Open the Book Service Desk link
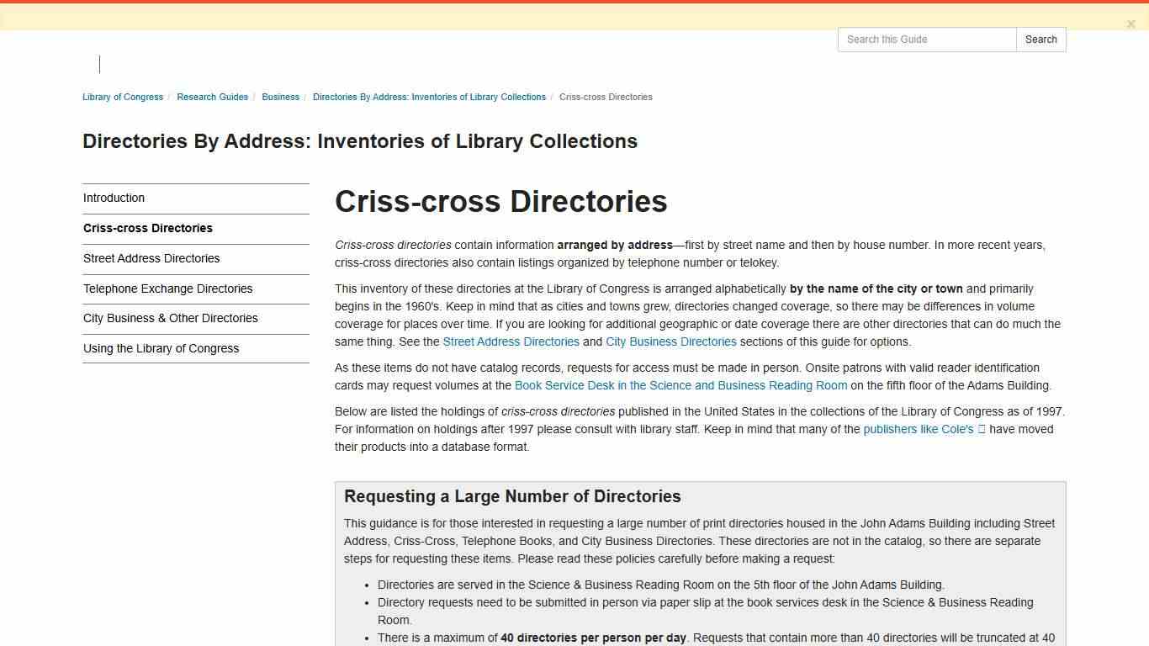Image resolution: width=1149 pixels, height=646 pixels. [681, 385]
